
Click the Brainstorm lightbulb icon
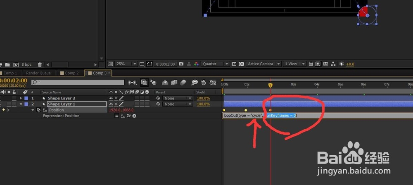click(195, 83)
